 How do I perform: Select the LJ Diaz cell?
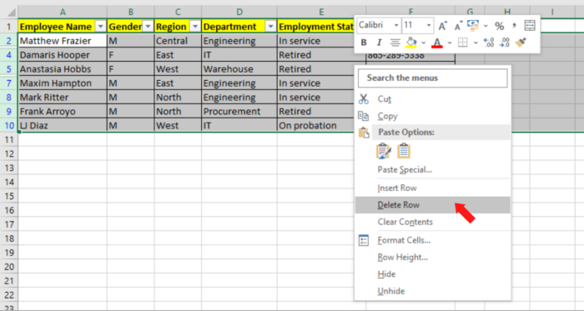point(63,126)
